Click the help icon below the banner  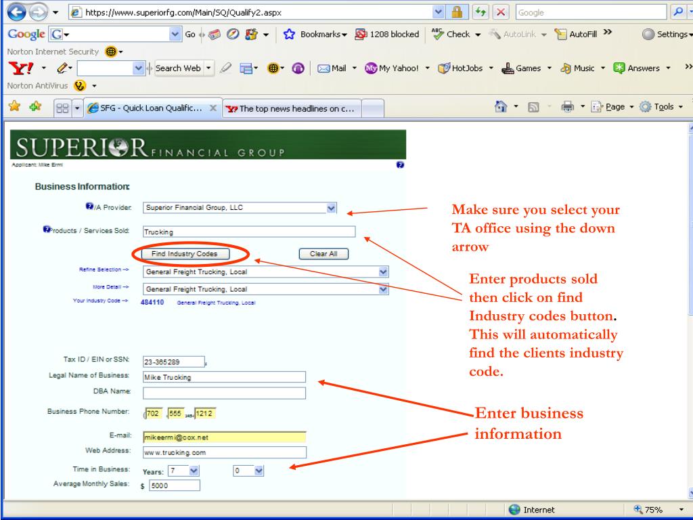(x=400, y=165)
